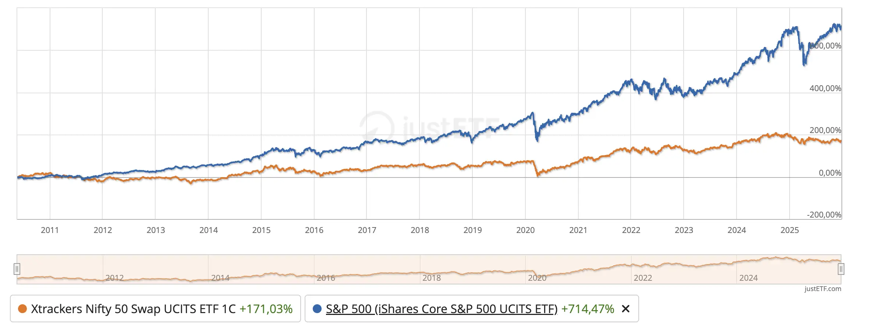
Task: Click the justETF.com credit link
Action: tap(823, 289)
